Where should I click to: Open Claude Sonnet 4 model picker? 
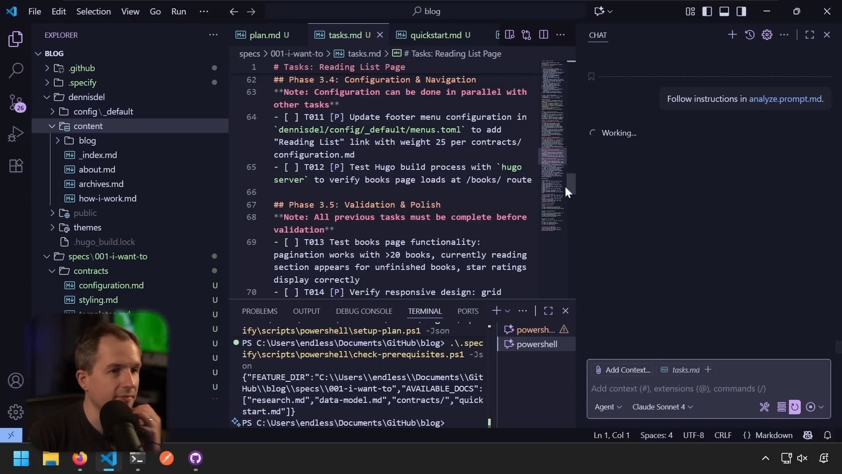[662, 407]
